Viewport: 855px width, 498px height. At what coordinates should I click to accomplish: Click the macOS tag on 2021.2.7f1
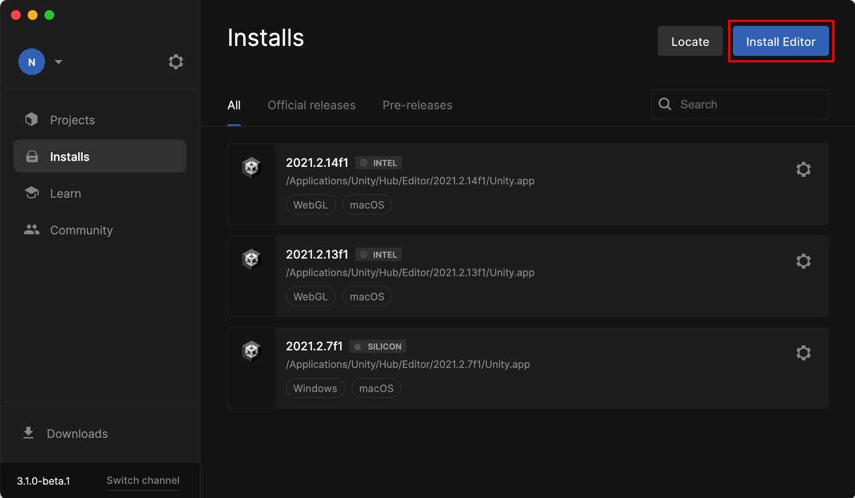pos(377,389)
